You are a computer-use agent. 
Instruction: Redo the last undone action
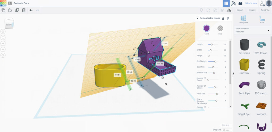click(x=37, y=10)
